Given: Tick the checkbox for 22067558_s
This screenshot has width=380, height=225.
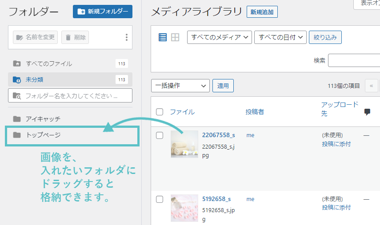Looking at the screenshot, I should pyautogui.click(x=160, y=135).
